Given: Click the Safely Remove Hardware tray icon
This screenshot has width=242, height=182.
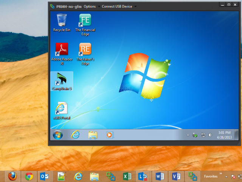Looking at the screenshot, I should pos(195,135).
